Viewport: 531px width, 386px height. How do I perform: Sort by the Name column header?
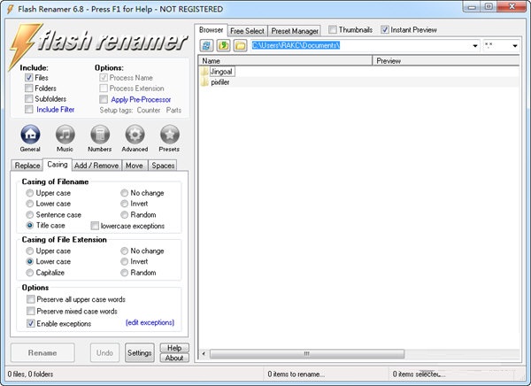tap(285, 61)
